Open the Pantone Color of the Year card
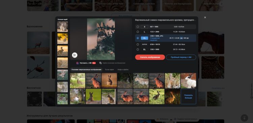Viewport: 253px width, 123px height. [x=110, y=5]
